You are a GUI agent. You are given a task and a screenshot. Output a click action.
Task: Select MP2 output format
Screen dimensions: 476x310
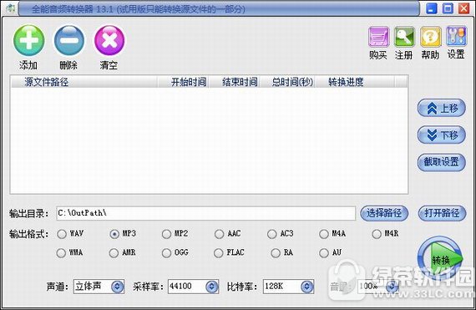point(166,234)
